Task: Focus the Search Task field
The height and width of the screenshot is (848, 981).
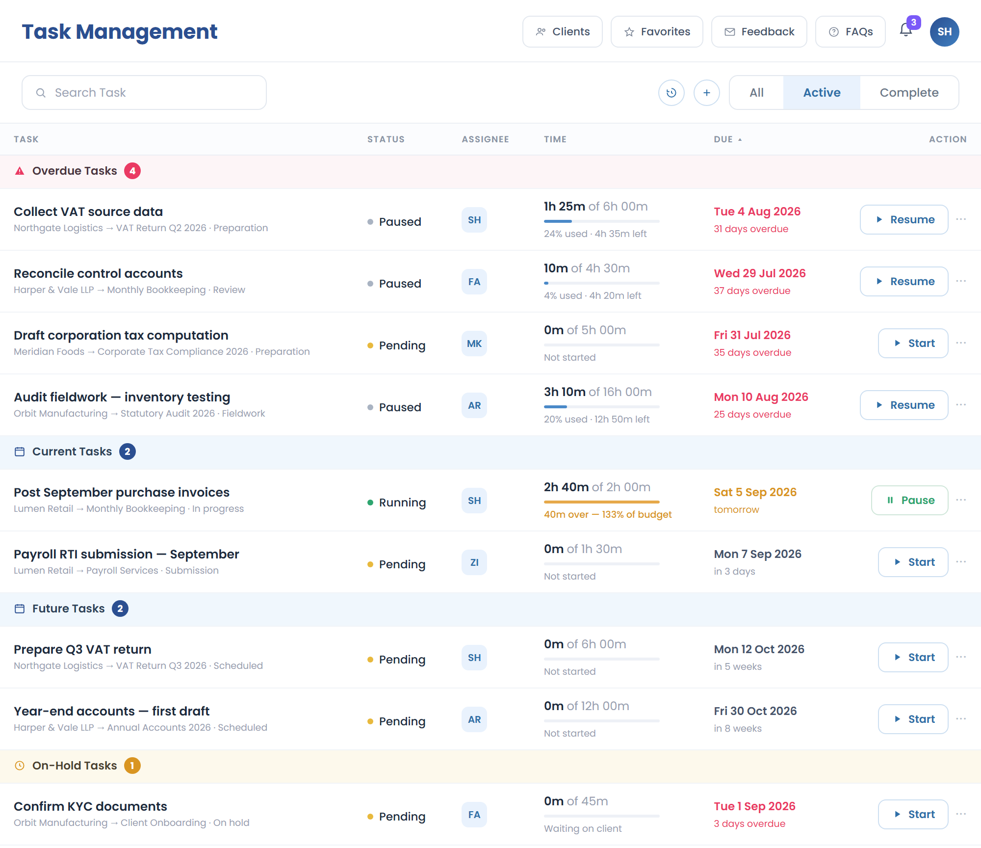Action: point(144,93)
